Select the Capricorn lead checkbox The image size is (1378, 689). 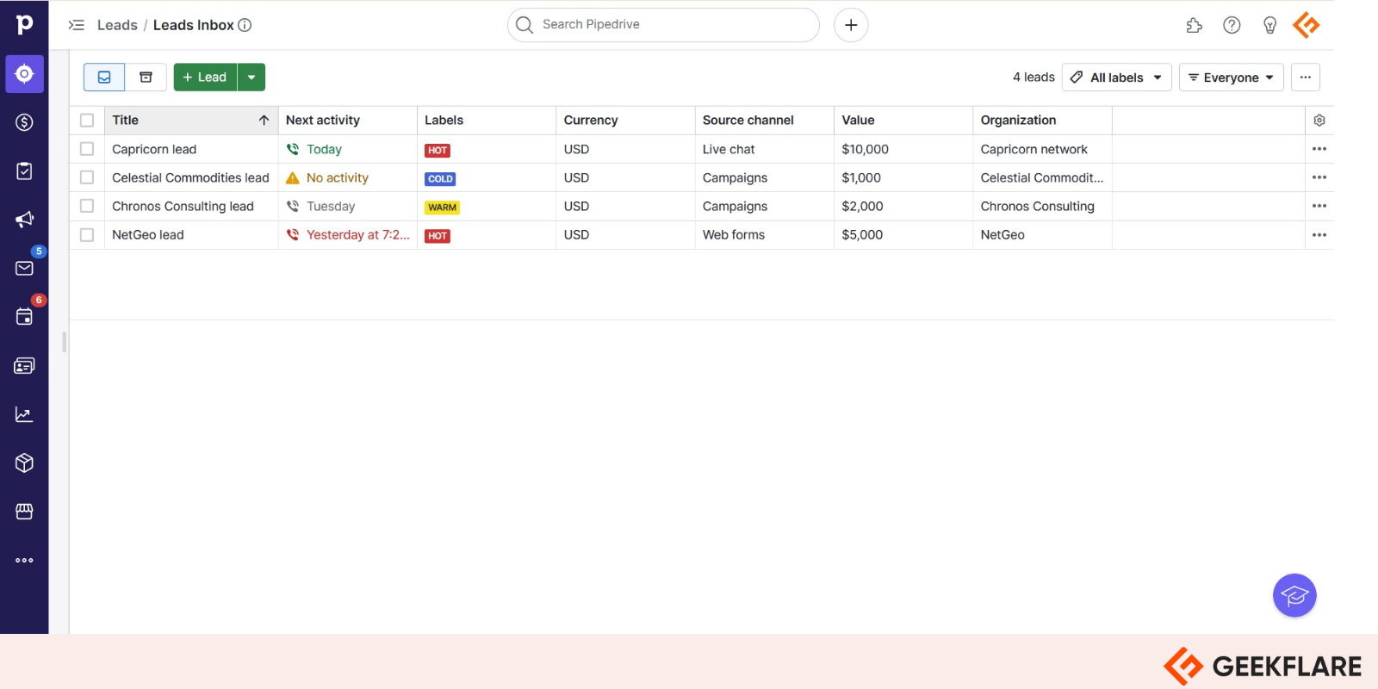click(x=87, y=149)
